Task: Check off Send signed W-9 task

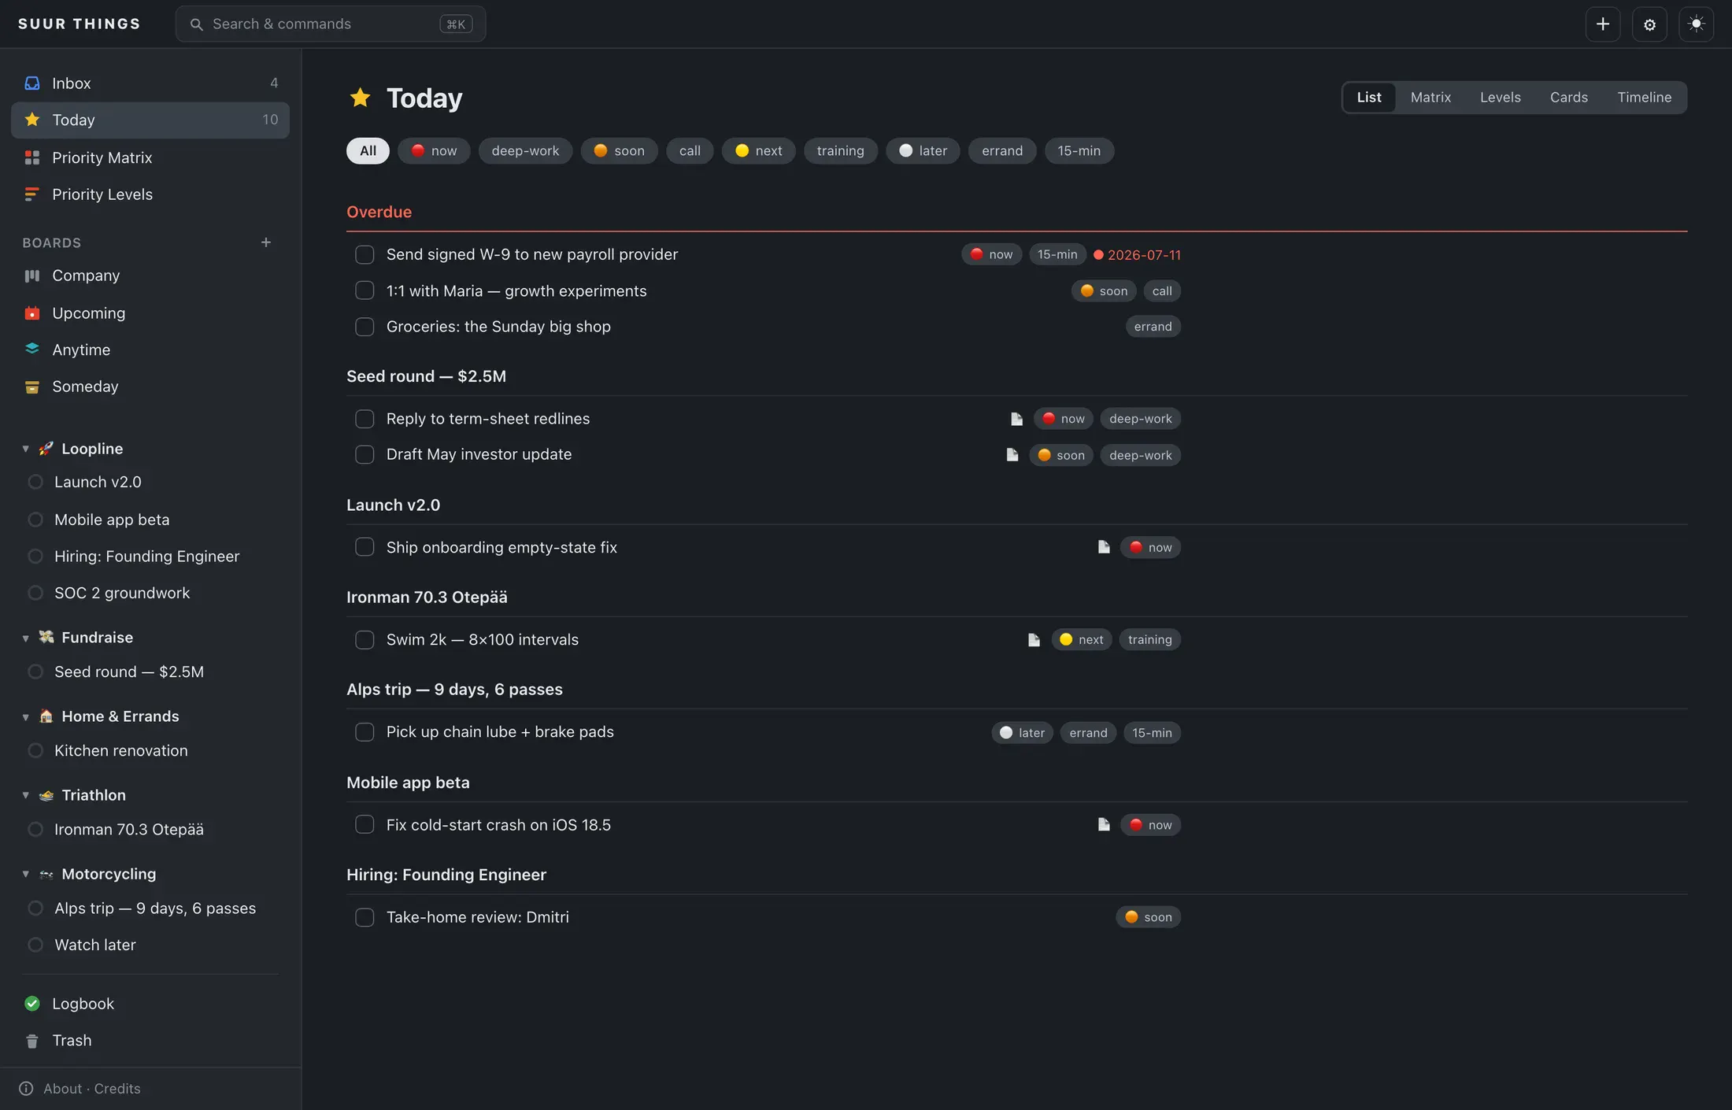Action: 365,255
